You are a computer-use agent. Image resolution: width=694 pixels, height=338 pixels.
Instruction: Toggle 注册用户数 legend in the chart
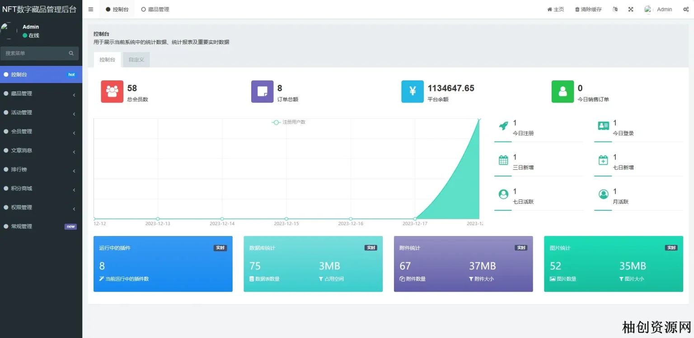[x=289, y=122]
